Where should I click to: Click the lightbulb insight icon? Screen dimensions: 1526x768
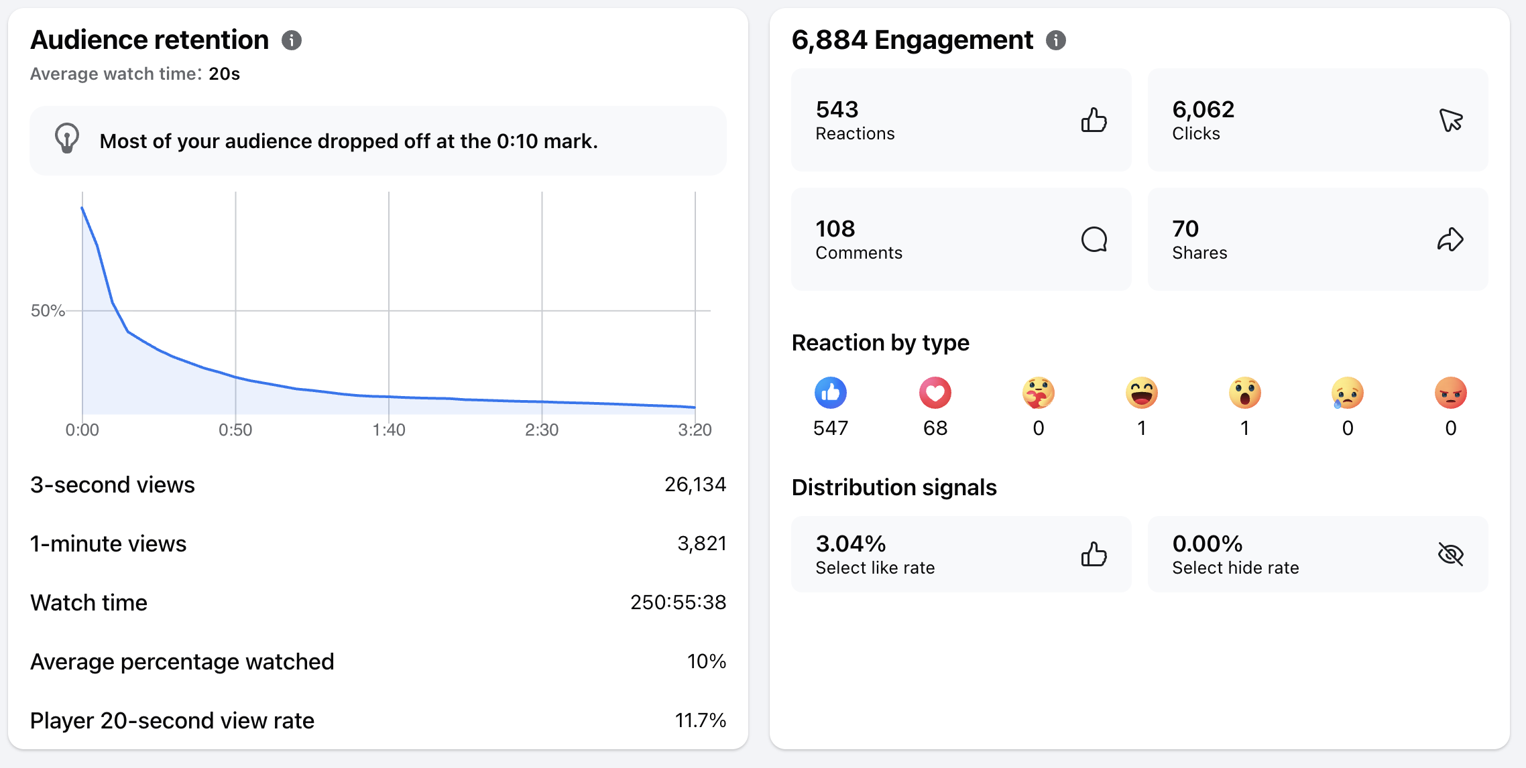coord(67,139)
